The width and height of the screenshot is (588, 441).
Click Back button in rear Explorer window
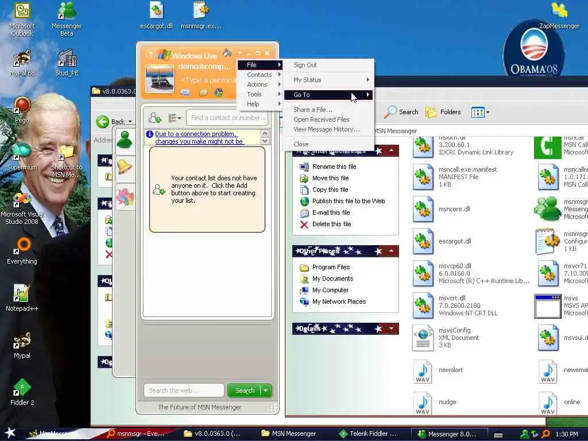click(110, 122)
